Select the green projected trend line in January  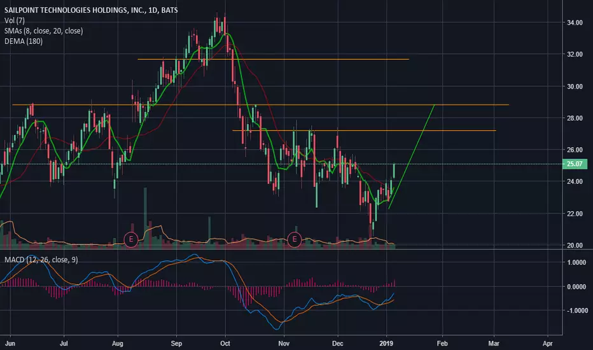(x=412, y=157)
